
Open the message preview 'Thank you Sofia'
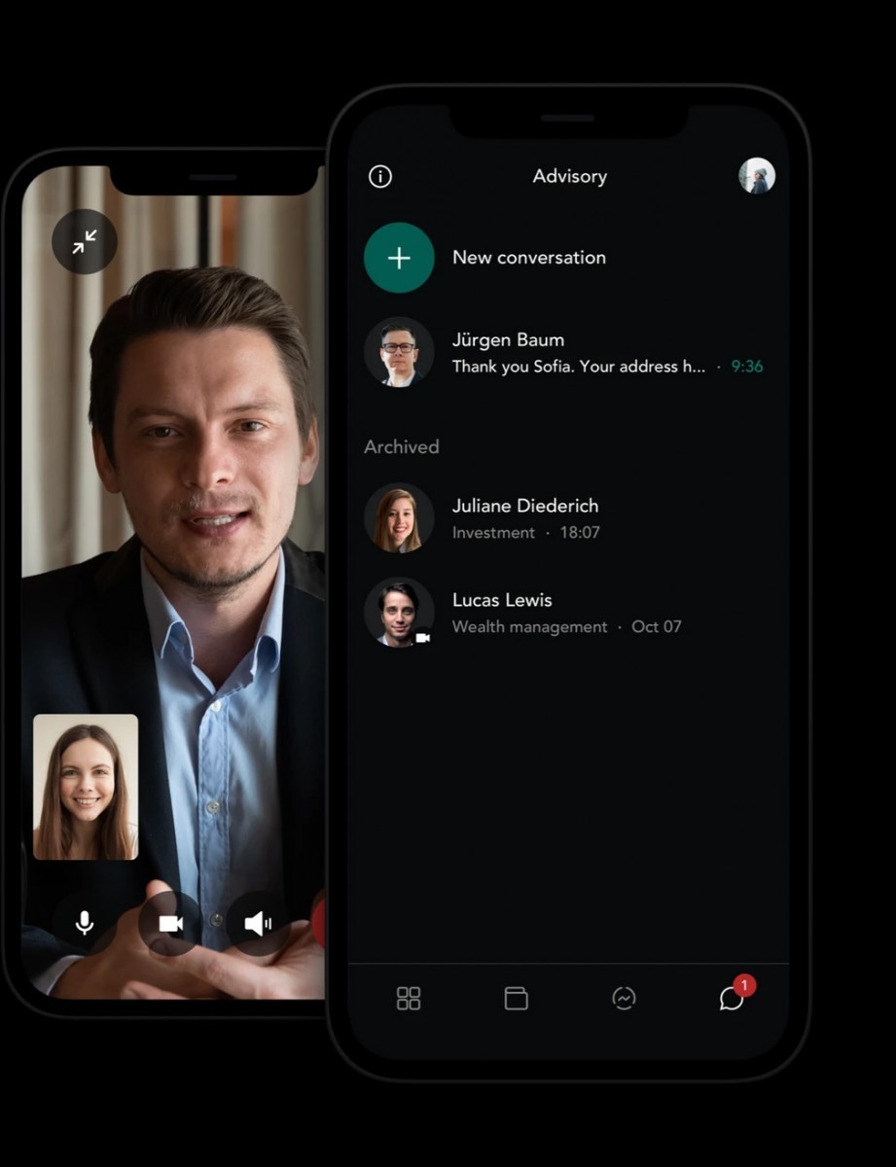(579, 367)
